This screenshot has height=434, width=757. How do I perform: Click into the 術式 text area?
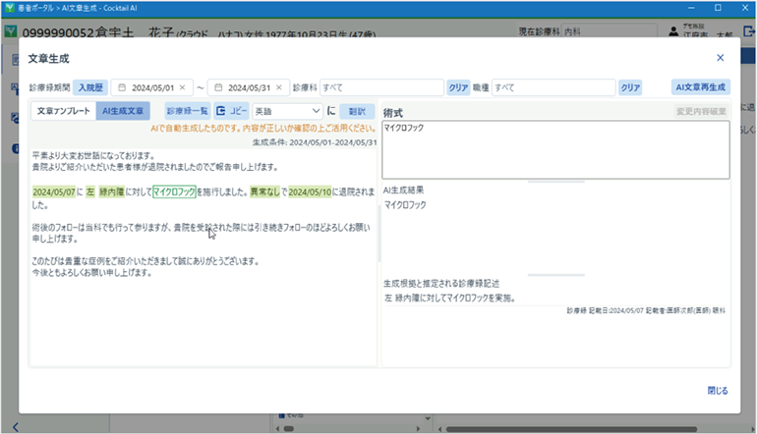554,149
